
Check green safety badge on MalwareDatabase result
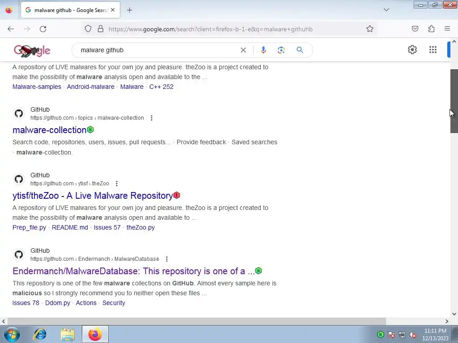pyautogui.click(x=259, y=271)
